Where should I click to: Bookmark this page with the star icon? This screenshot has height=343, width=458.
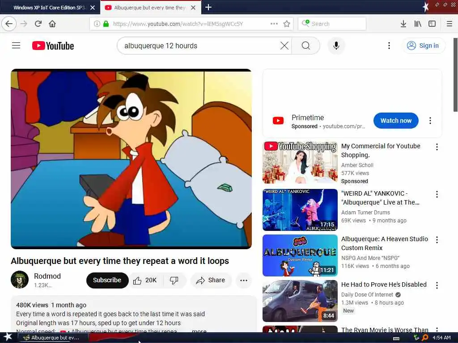click(287, 24)
